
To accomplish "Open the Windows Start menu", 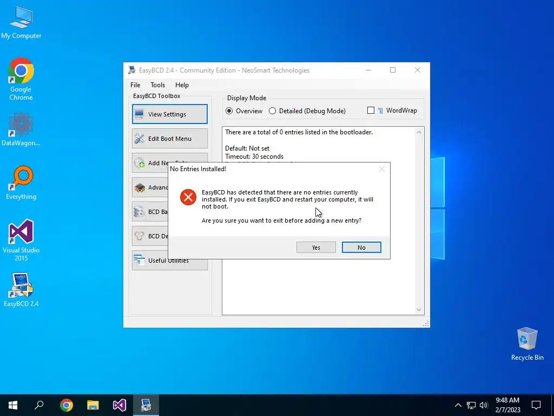I will pyautogui.click(x=13, y=405).
